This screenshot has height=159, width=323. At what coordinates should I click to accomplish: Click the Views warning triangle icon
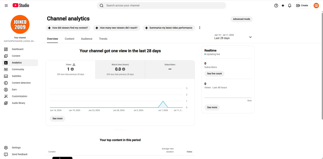(x=74, y=65)
